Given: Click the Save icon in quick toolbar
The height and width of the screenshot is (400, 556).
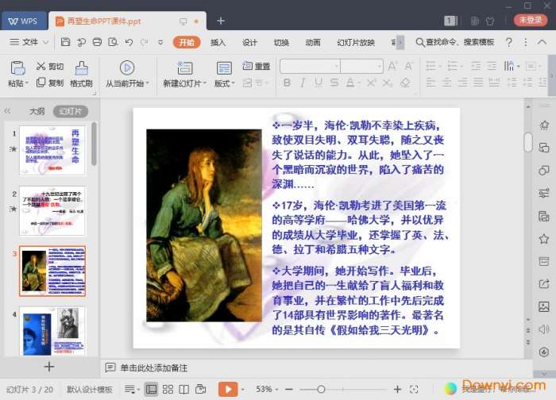Looking at the screenshot, I should point(66,42).
